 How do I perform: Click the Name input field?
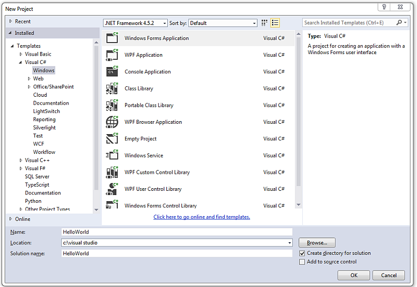click(177, 232)
